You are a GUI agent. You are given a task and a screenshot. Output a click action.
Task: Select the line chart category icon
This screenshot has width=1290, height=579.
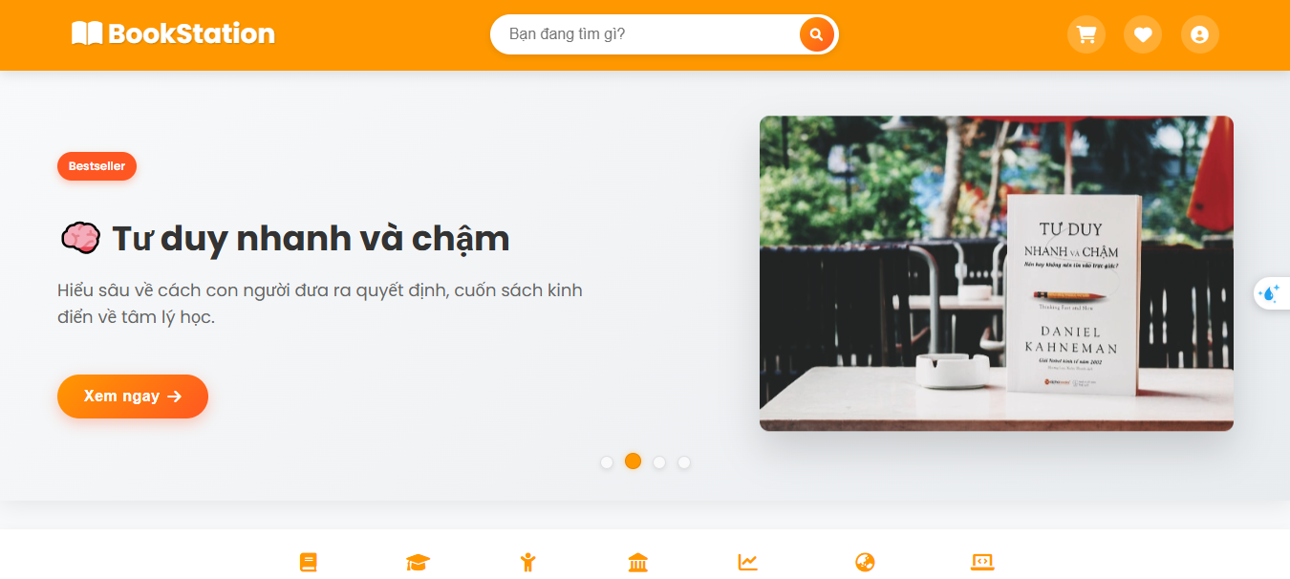click(747, 563)
